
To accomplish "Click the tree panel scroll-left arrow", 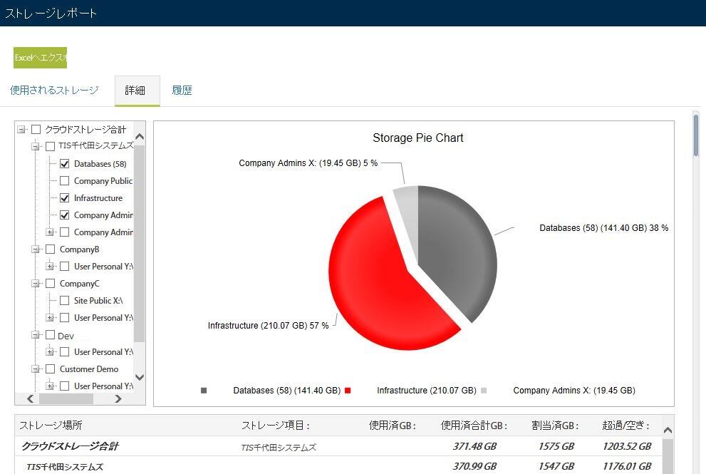I will click(x=30, y=398).
